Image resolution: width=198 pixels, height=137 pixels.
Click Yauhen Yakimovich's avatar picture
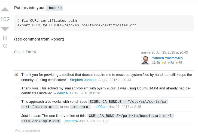145,60
